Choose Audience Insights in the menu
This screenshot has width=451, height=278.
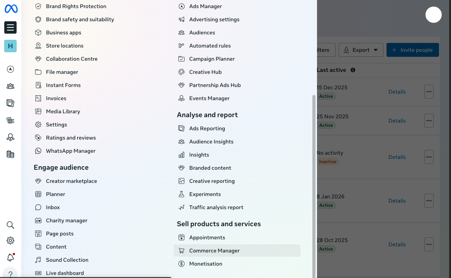211,142
